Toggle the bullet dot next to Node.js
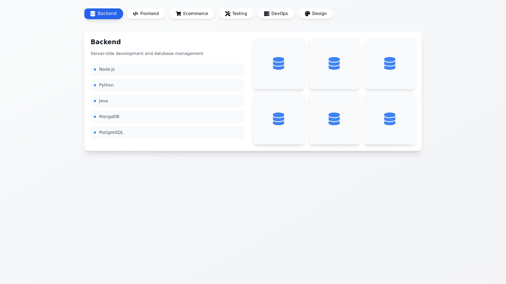Screen dimensions: 506x284 pos(95,69)
